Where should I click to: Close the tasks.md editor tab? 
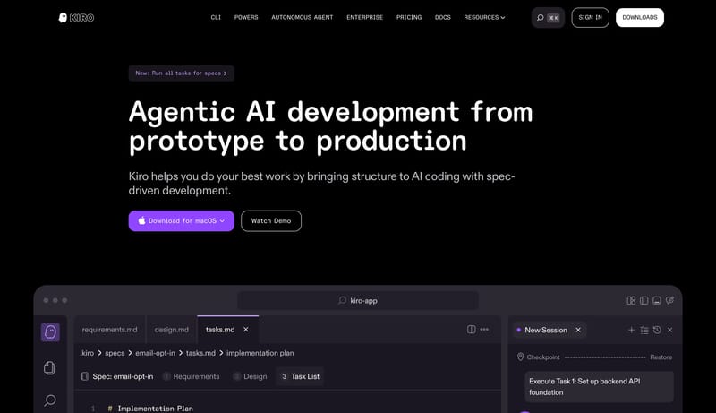click(x=246, y=330)
